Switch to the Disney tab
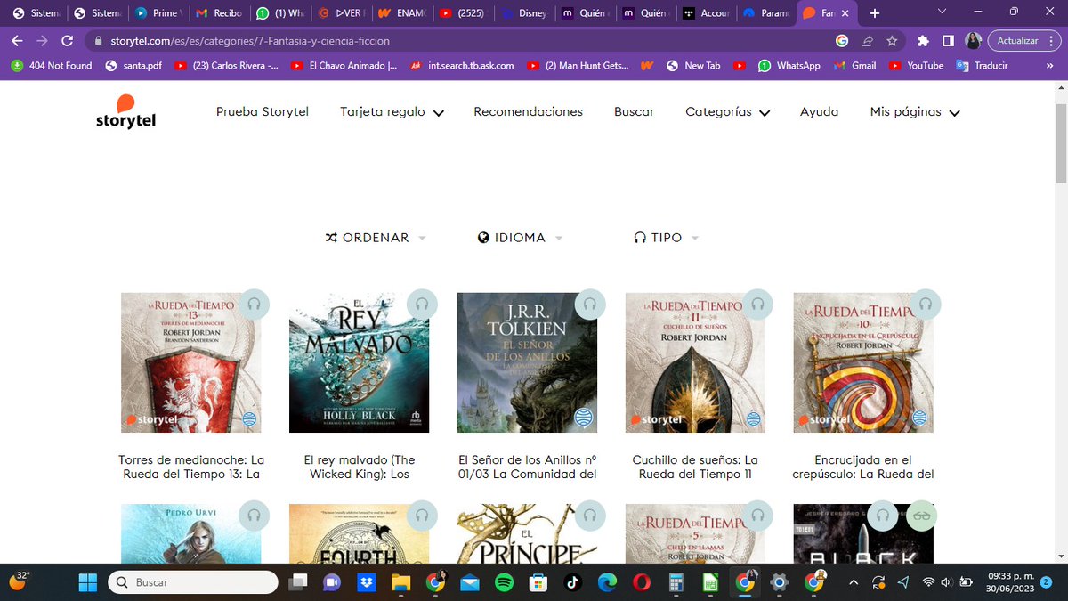 click(524, 13)
